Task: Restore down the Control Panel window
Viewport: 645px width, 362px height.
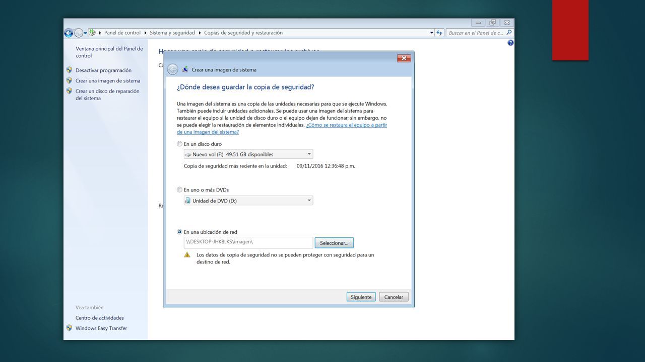Action: (492, 23)
